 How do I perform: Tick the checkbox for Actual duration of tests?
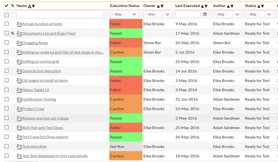(7, 24)
